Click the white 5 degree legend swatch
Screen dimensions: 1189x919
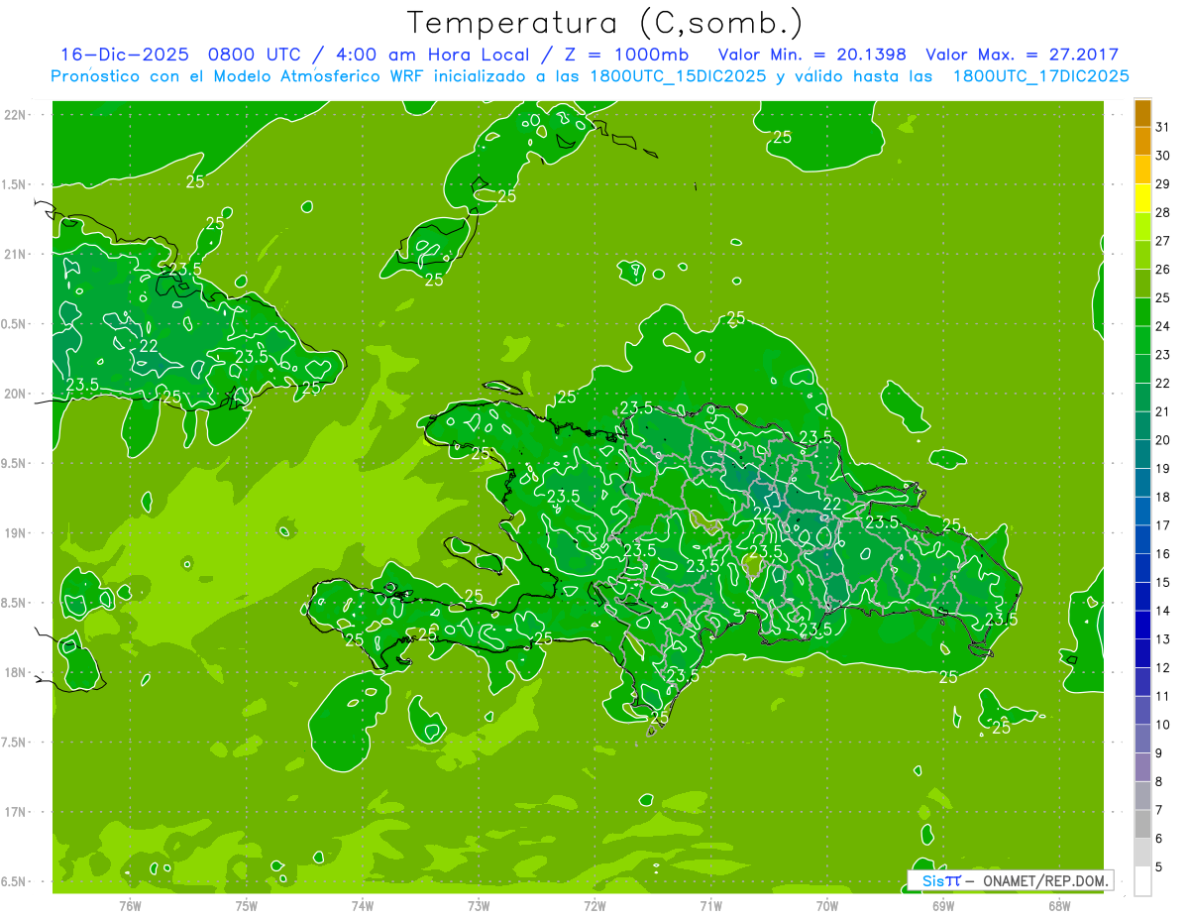(x=1142, y=881)
